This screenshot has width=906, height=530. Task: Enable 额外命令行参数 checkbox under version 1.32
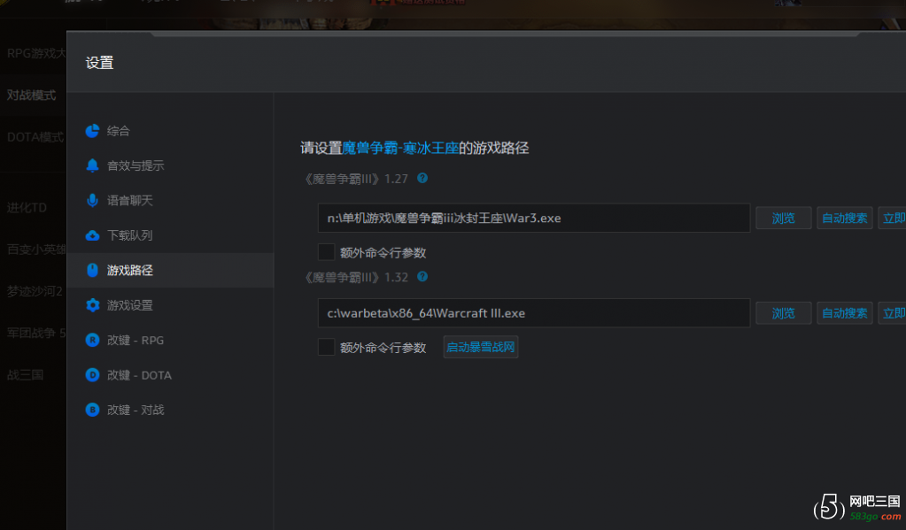(x=327, y=347)
